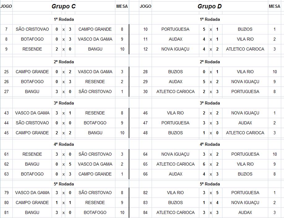Screen dimensions: 284x218
Task: Select game number 7 cell
Action: [6, 29]
